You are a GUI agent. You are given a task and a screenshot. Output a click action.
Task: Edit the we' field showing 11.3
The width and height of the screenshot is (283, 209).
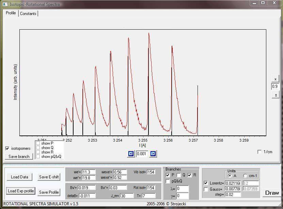click(89, 172)
